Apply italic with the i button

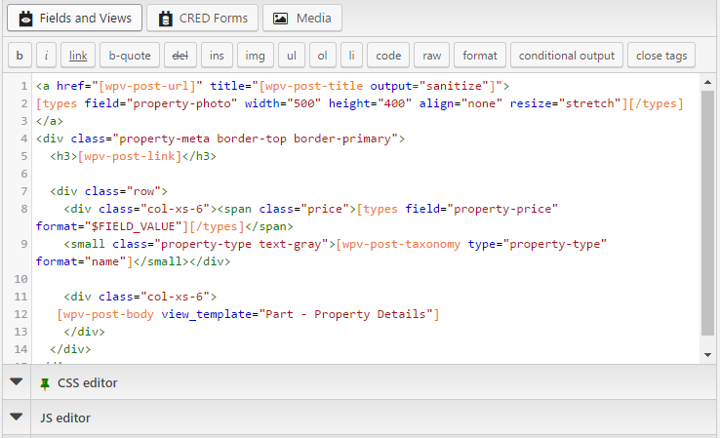tap(47, 56)
